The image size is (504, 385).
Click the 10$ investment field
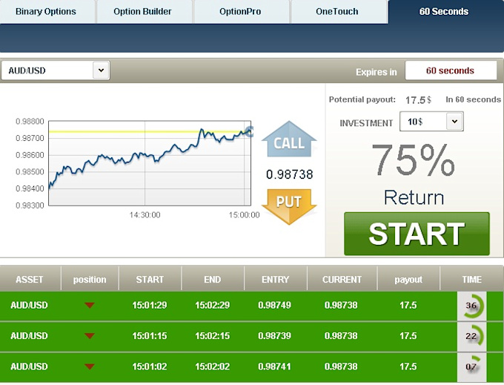[431, 121]
